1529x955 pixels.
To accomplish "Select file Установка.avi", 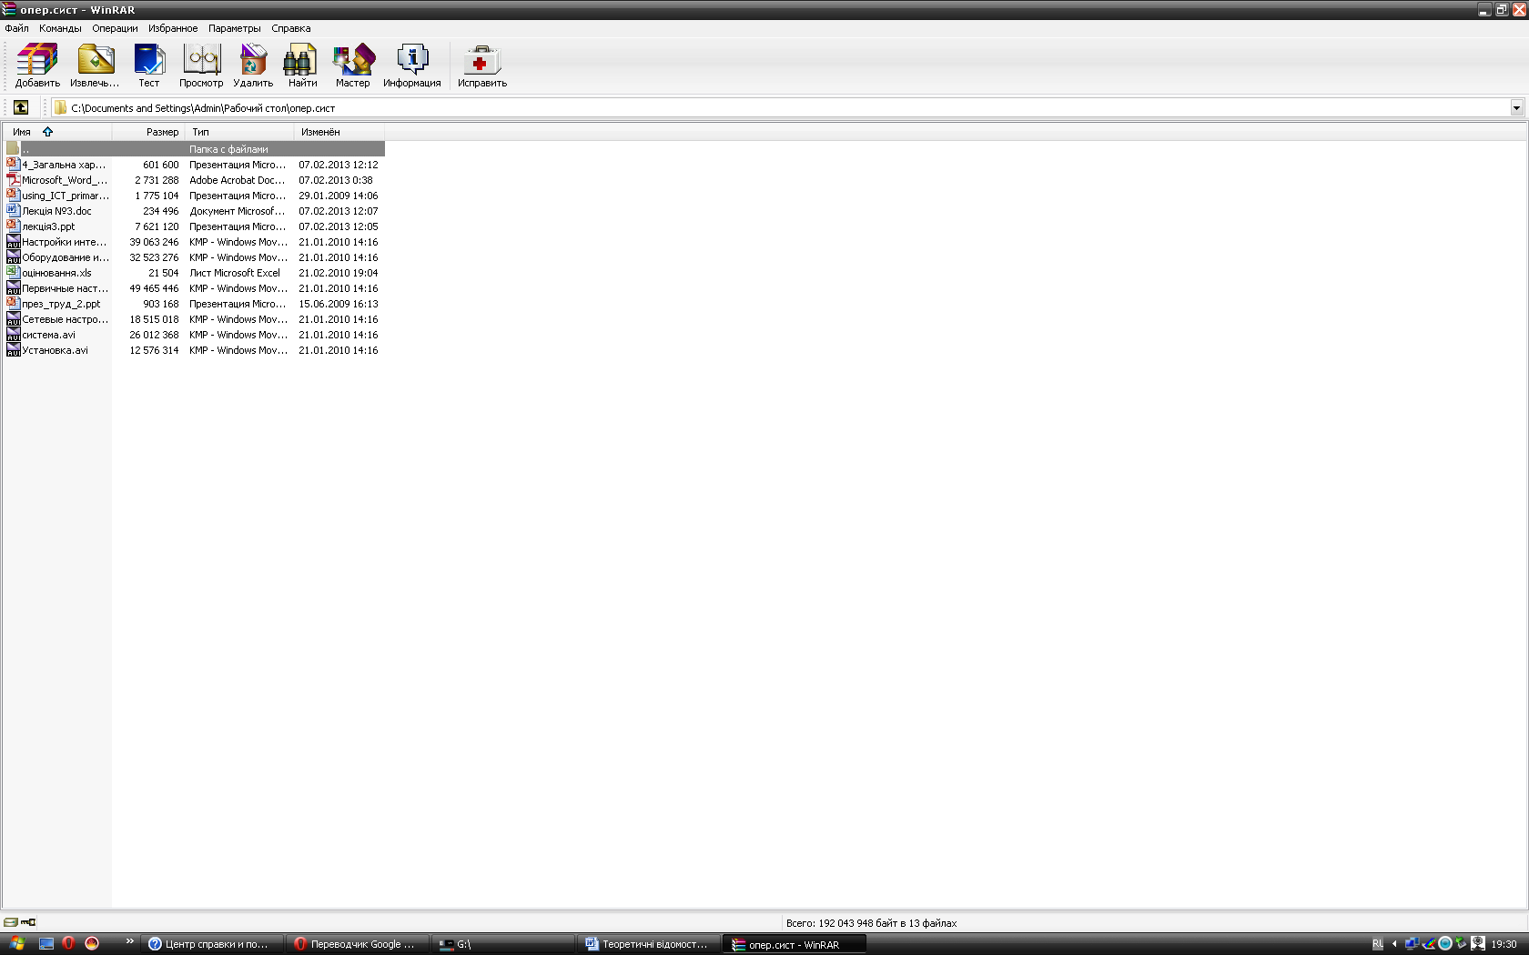I will pyautogui.click(x=55, y=350).
